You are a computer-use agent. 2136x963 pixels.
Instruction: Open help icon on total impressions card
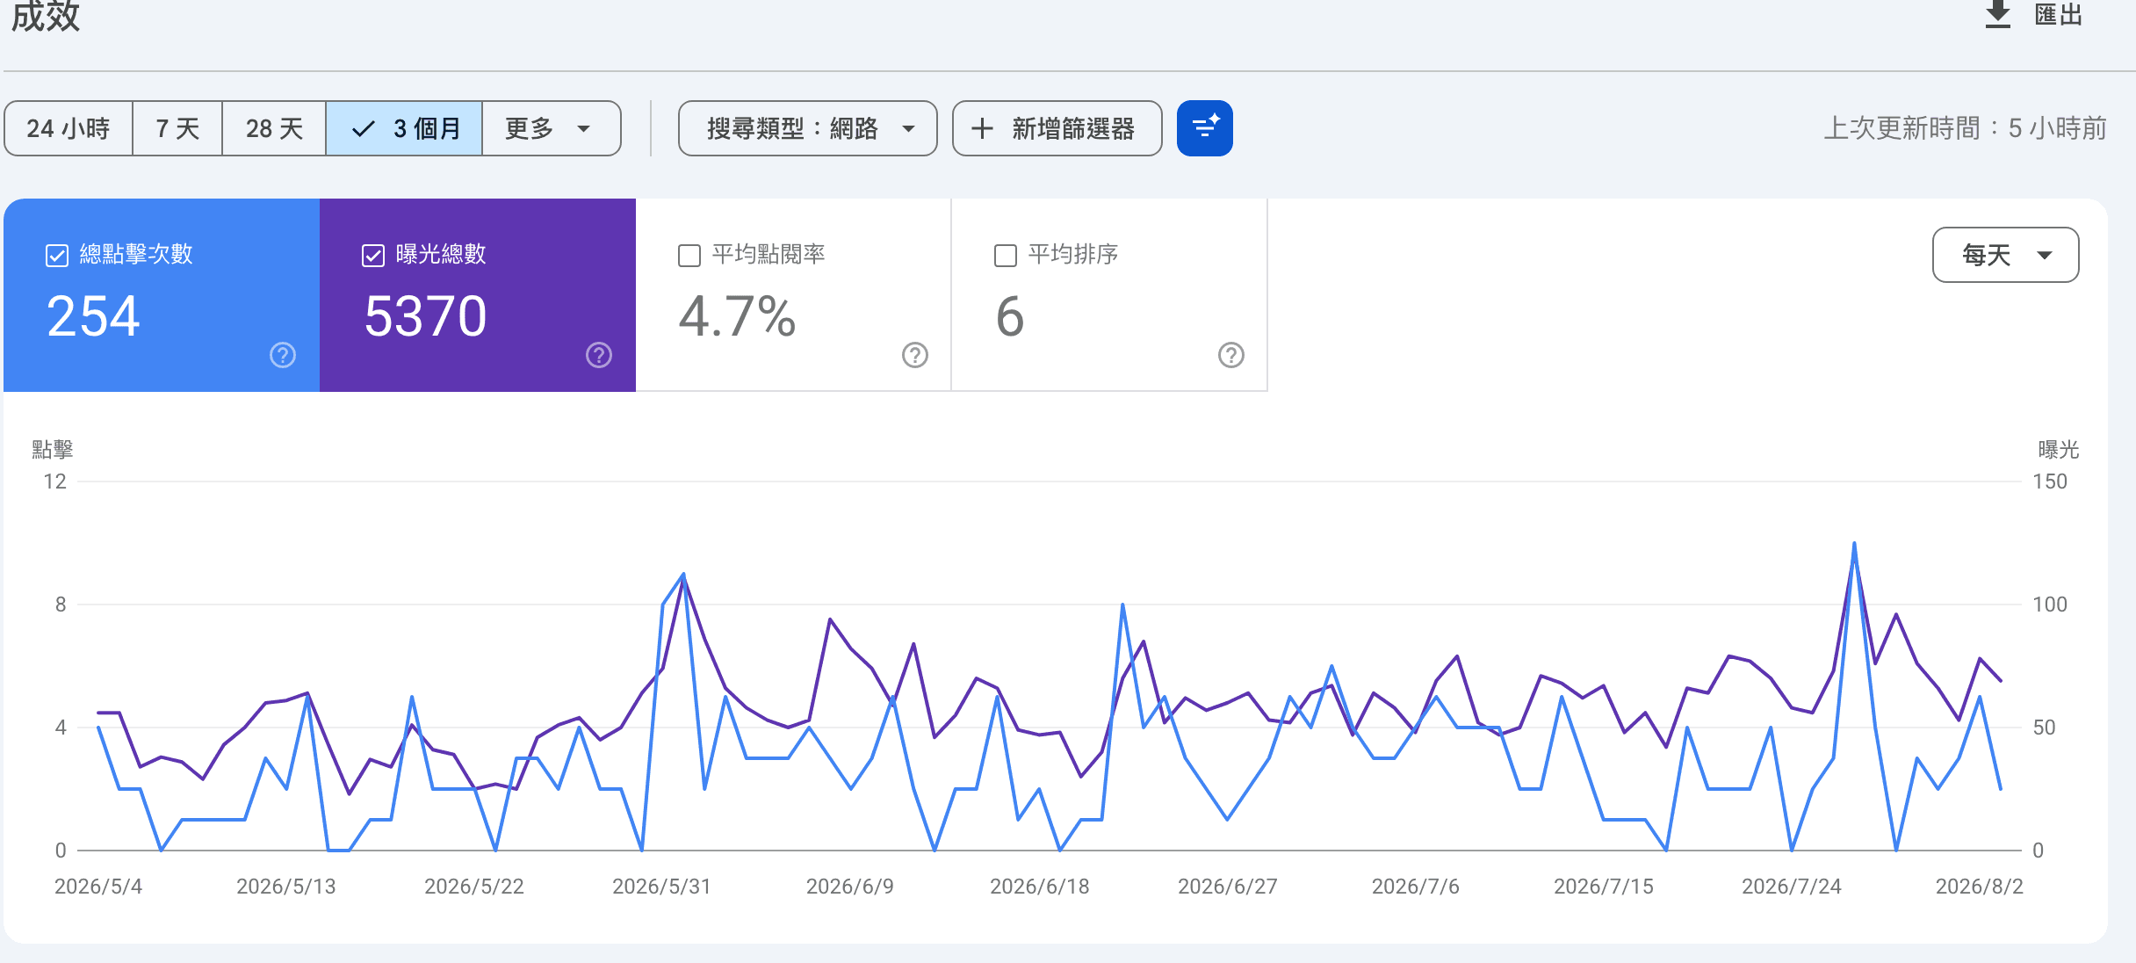(598, 355)
